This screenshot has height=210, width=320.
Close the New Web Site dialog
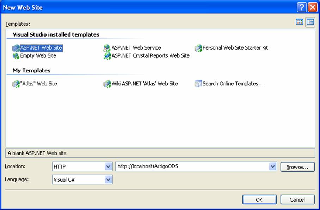(313, 7)
